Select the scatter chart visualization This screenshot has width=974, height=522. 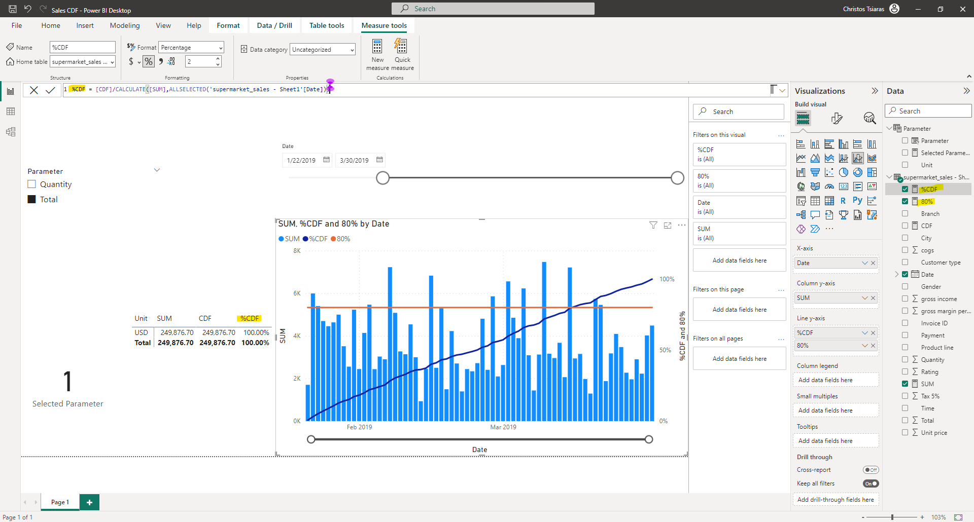pos(829,172)
